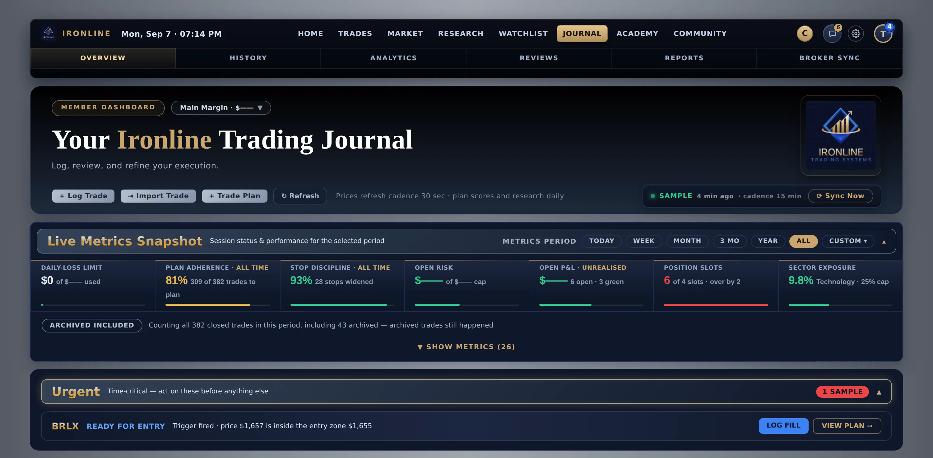This screenshot has width=933, height=458.
Task: Open the OPEN RISK metric card
Action: pos(466,286)
